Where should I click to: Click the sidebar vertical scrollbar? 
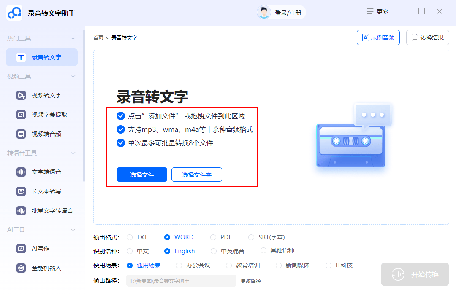[x=84, y=106]
